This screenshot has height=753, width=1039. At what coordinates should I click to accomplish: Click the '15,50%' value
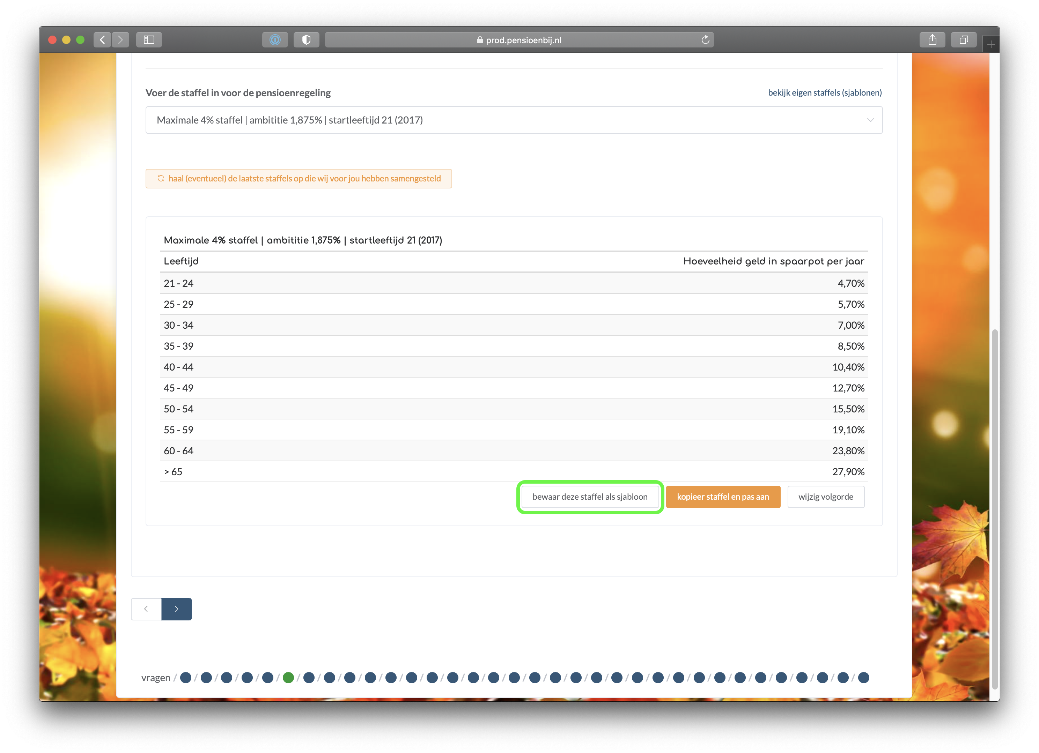(x=848, y=409)
